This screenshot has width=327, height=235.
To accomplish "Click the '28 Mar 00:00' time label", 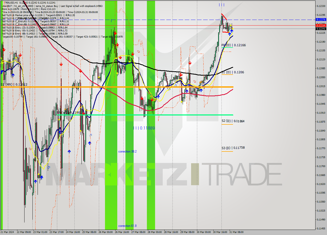I will pos(154,232).
